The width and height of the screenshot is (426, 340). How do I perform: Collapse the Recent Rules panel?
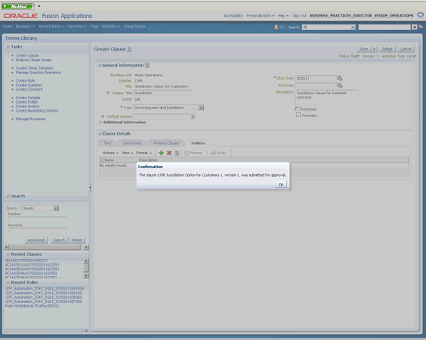pyautogui.click(x=8, y=282)
